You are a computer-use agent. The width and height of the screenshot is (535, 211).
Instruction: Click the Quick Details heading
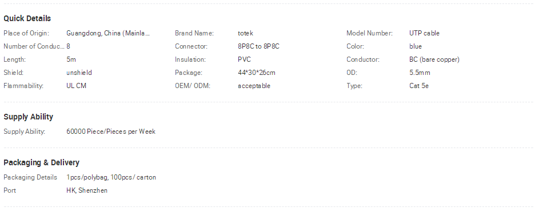(x=27, y=18)
